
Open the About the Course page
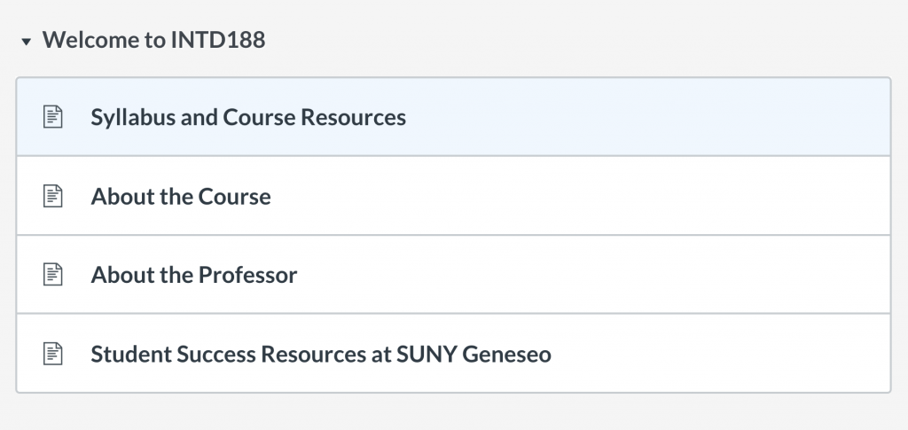[181, 196]
